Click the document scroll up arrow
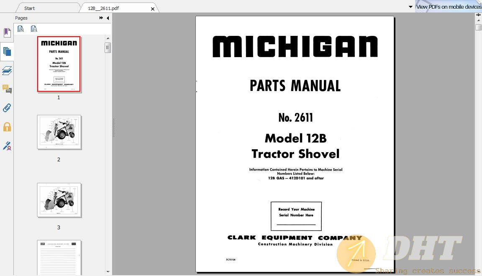 (478, 20)
